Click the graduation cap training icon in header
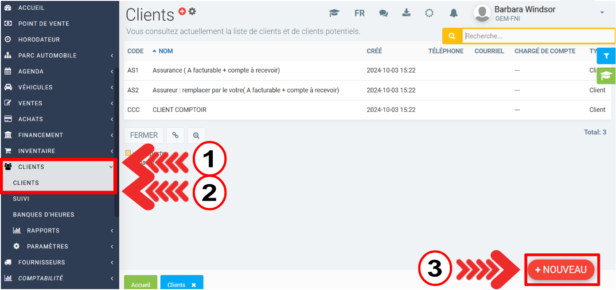The image size is (616, 290). 334,13
